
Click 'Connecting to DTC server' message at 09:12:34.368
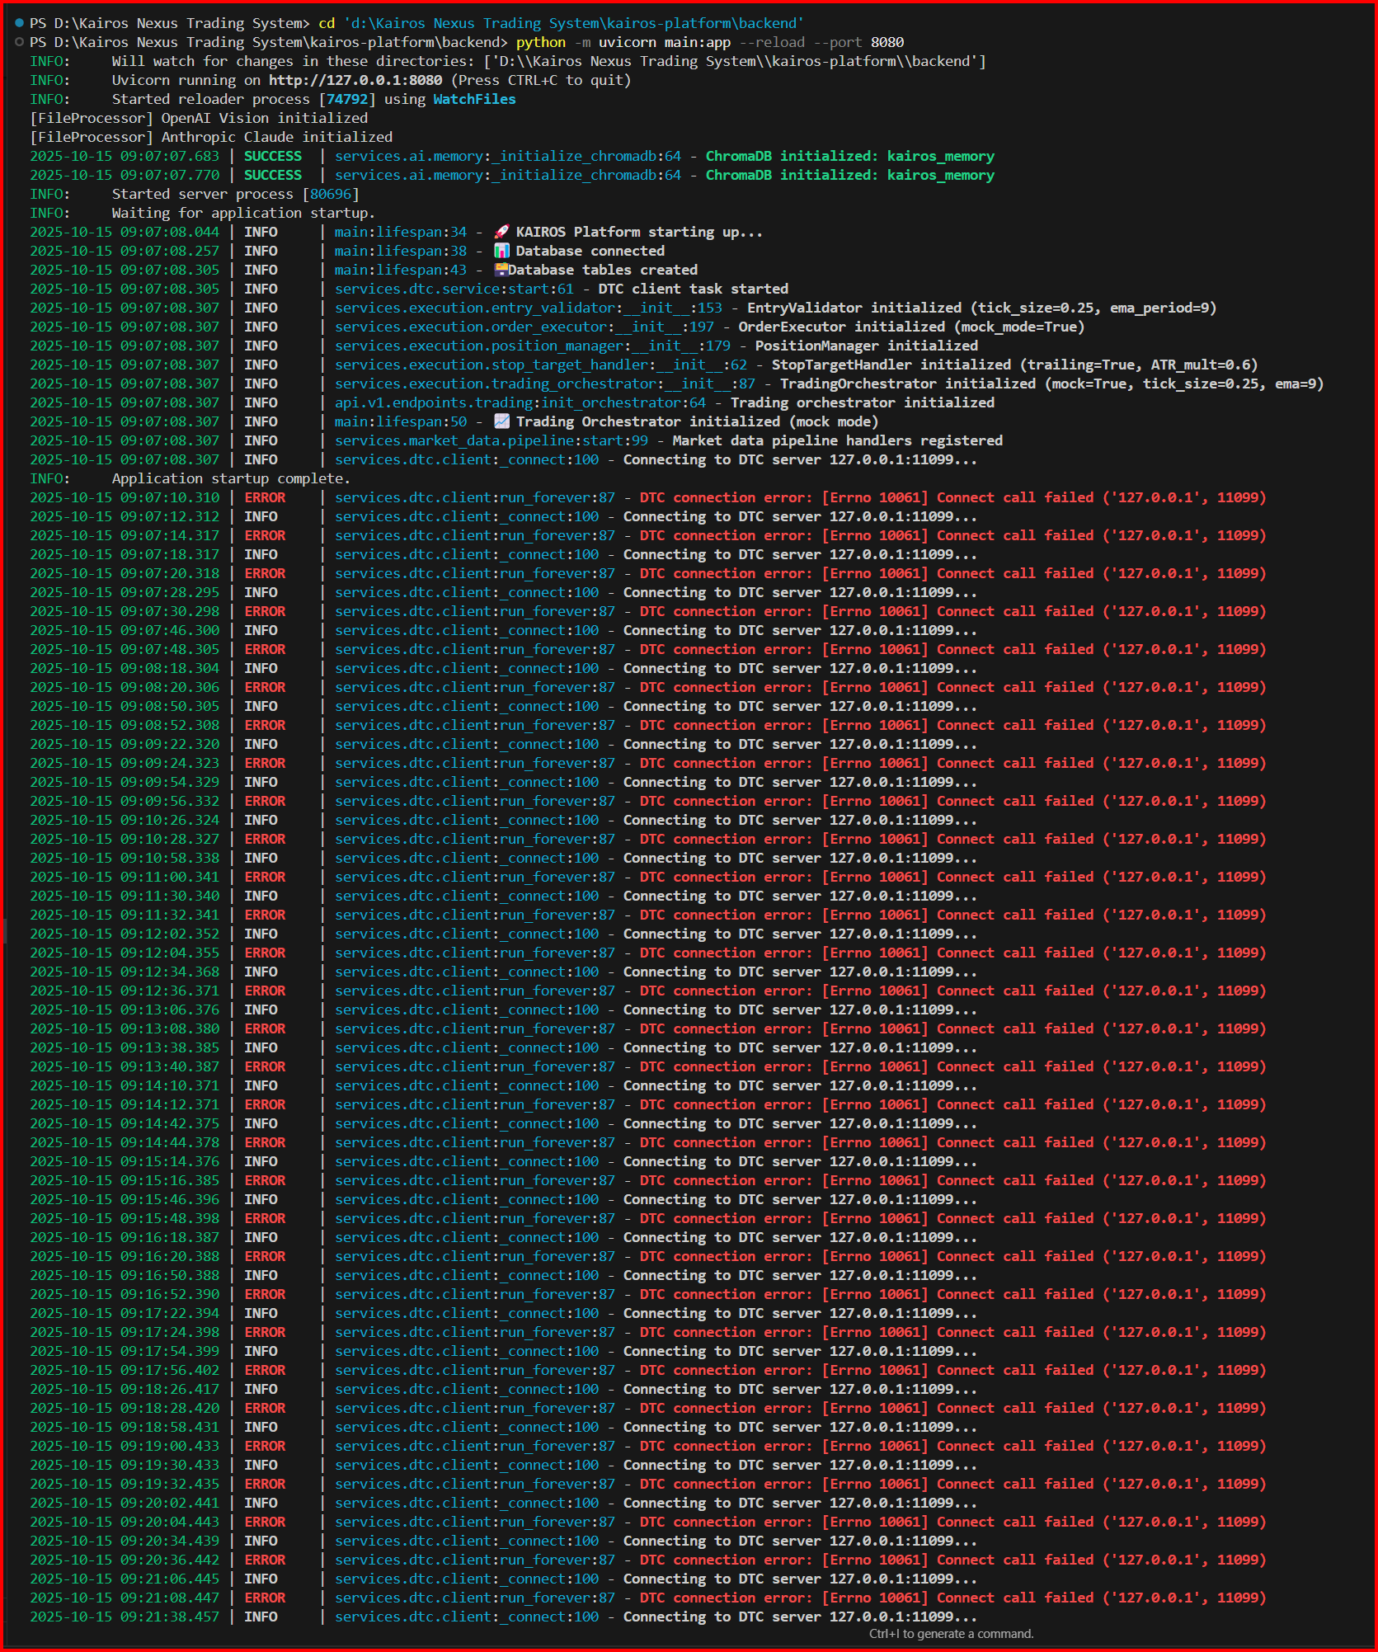[x=800, y=972]
